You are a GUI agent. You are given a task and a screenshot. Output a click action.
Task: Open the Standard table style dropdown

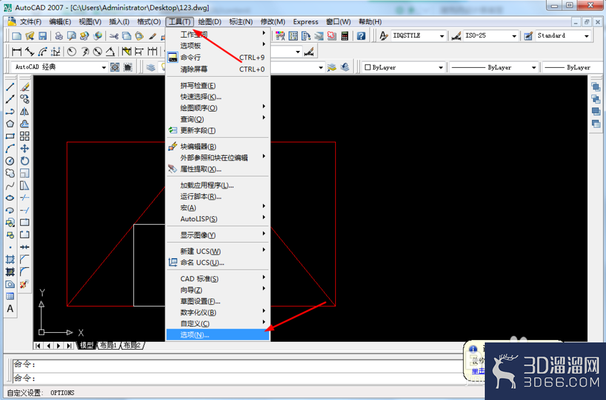pyautogui.click(x=586, y=36)
